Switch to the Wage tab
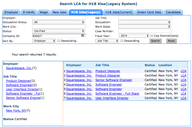 (44, 12)
